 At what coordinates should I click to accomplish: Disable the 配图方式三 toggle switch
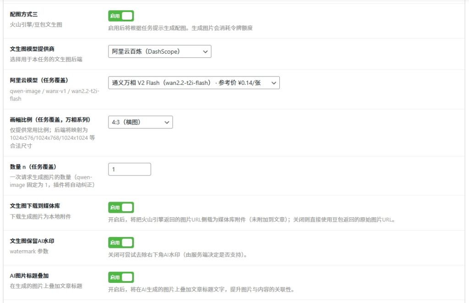pyautogui.click(x=121, y=15)
